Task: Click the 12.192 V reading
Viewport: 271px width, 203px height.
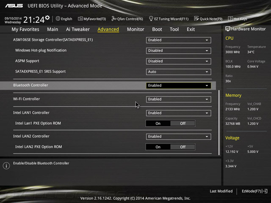Action: click(232, 152)
